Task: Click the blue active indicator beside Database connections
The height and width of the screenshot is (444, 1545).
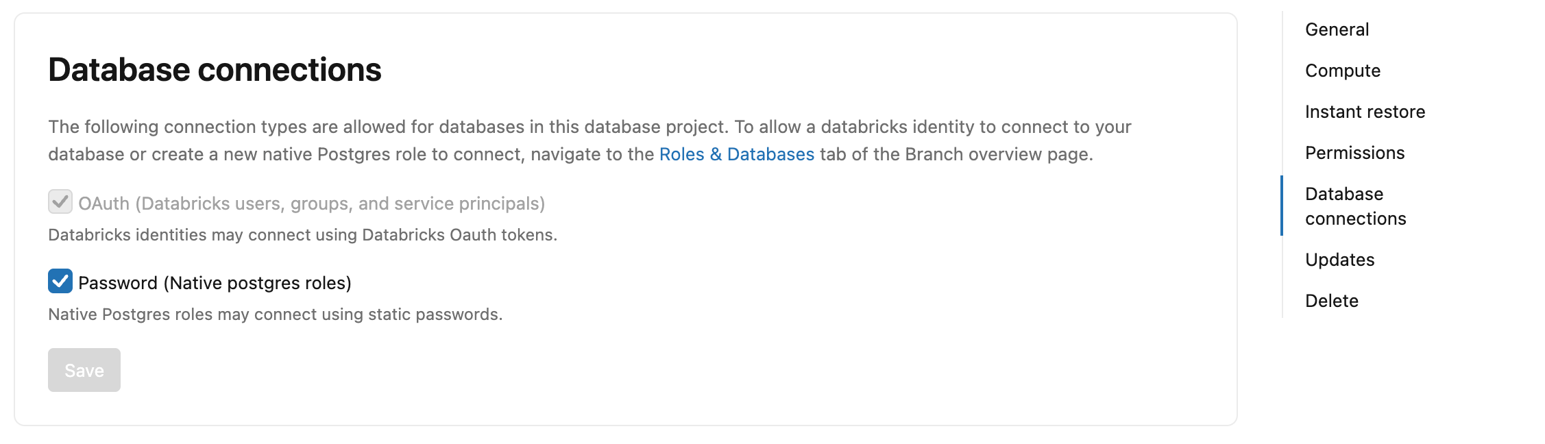Action: 1282,206
